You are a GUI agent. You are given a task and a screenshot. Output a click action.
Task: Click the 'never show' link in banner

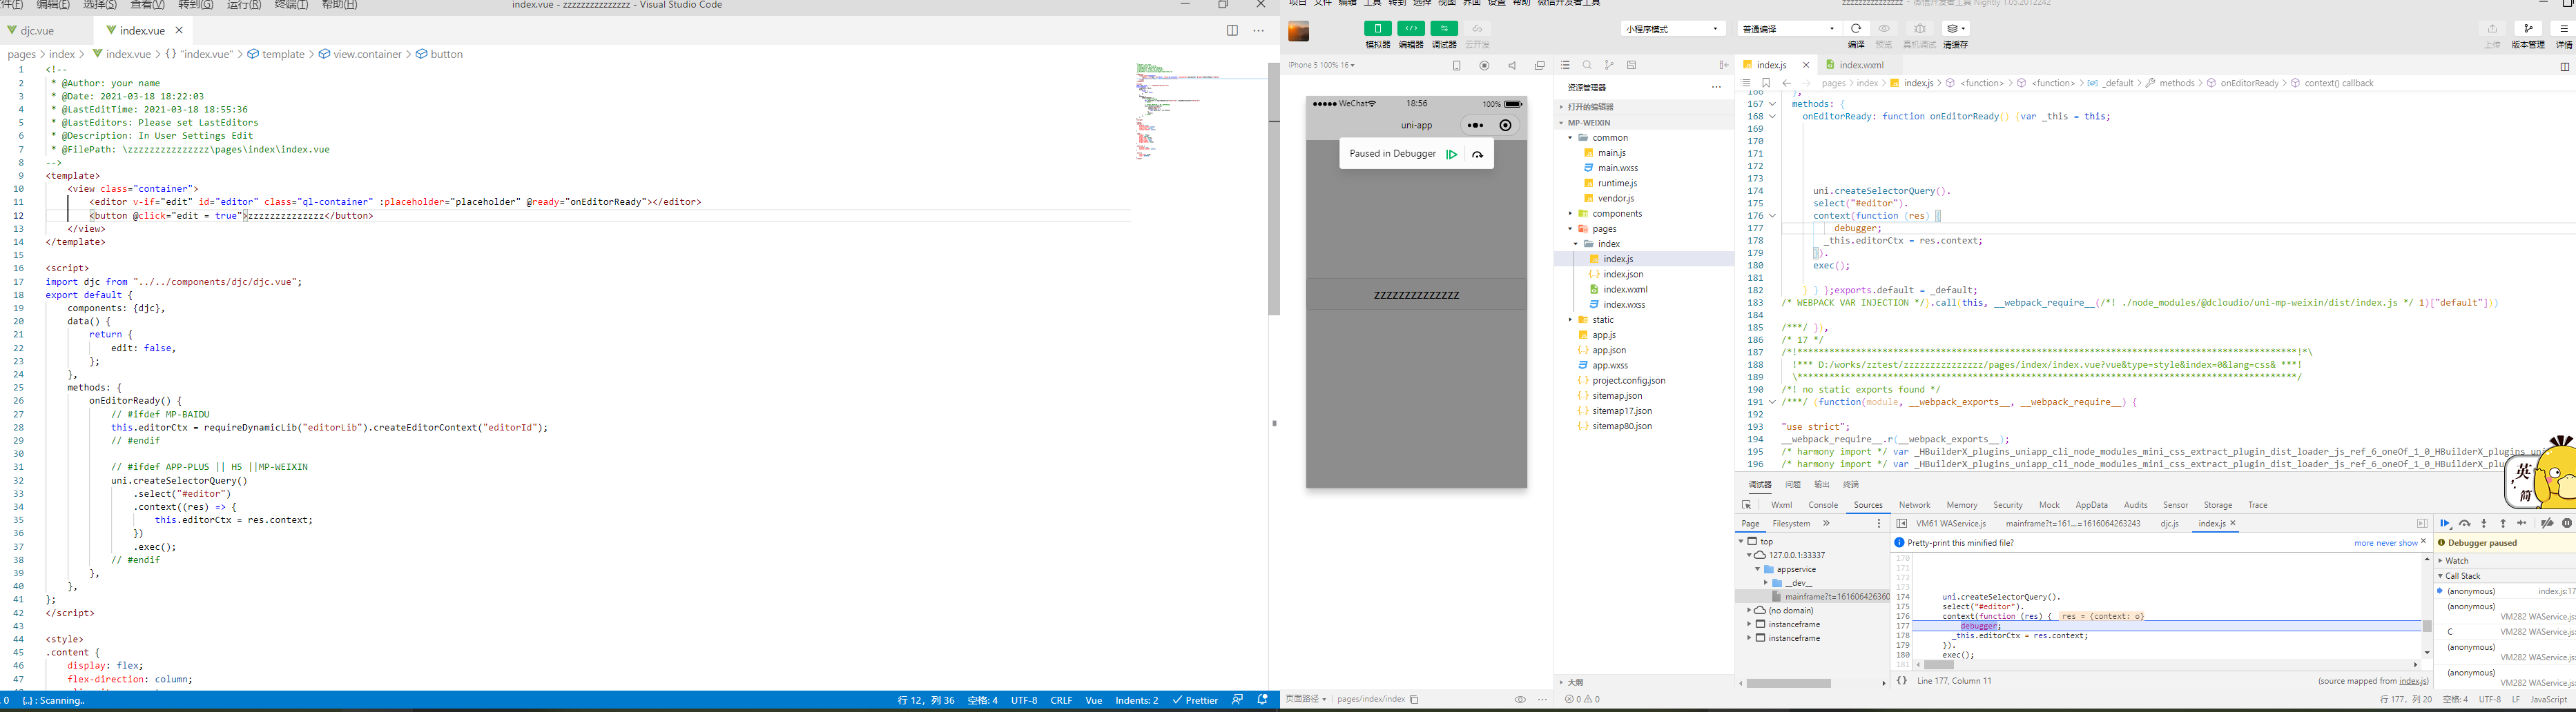coord(2396,543)
